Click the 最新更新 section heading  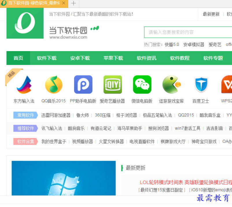(x=136, y=168)
